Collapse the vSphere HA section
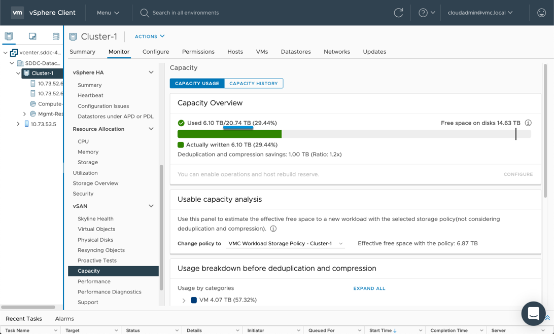The width and height of the screenshot is (554, 334). coord(151,72)
